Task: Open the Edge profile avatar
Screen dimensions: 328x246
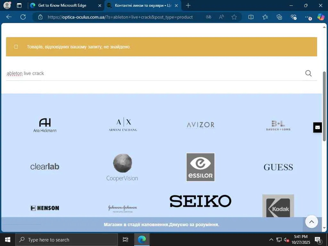Action: click(x=7, y=5)
